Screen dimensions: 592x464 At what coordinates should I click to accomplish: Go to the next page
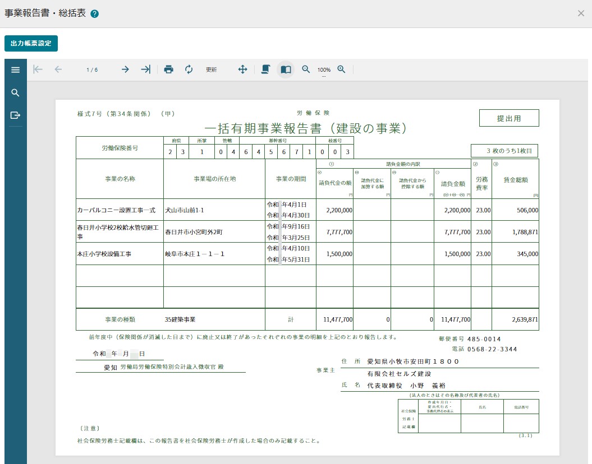tap(125, 69)
